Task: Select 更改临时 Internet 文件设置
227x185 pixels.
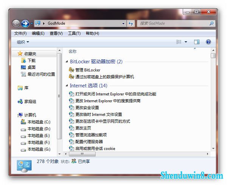Action: click(99, 115)
